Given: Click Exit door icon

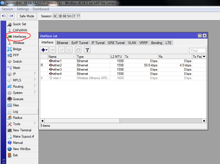Looking at the screenshot, I should (x=10, y=155).
